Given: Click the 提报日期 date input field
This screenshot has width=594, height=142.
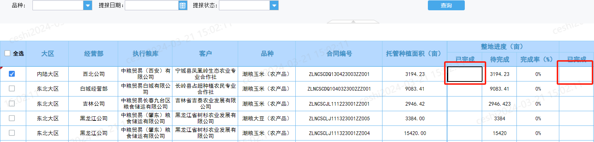Looking at the screenshot, I should coord(152,6).
